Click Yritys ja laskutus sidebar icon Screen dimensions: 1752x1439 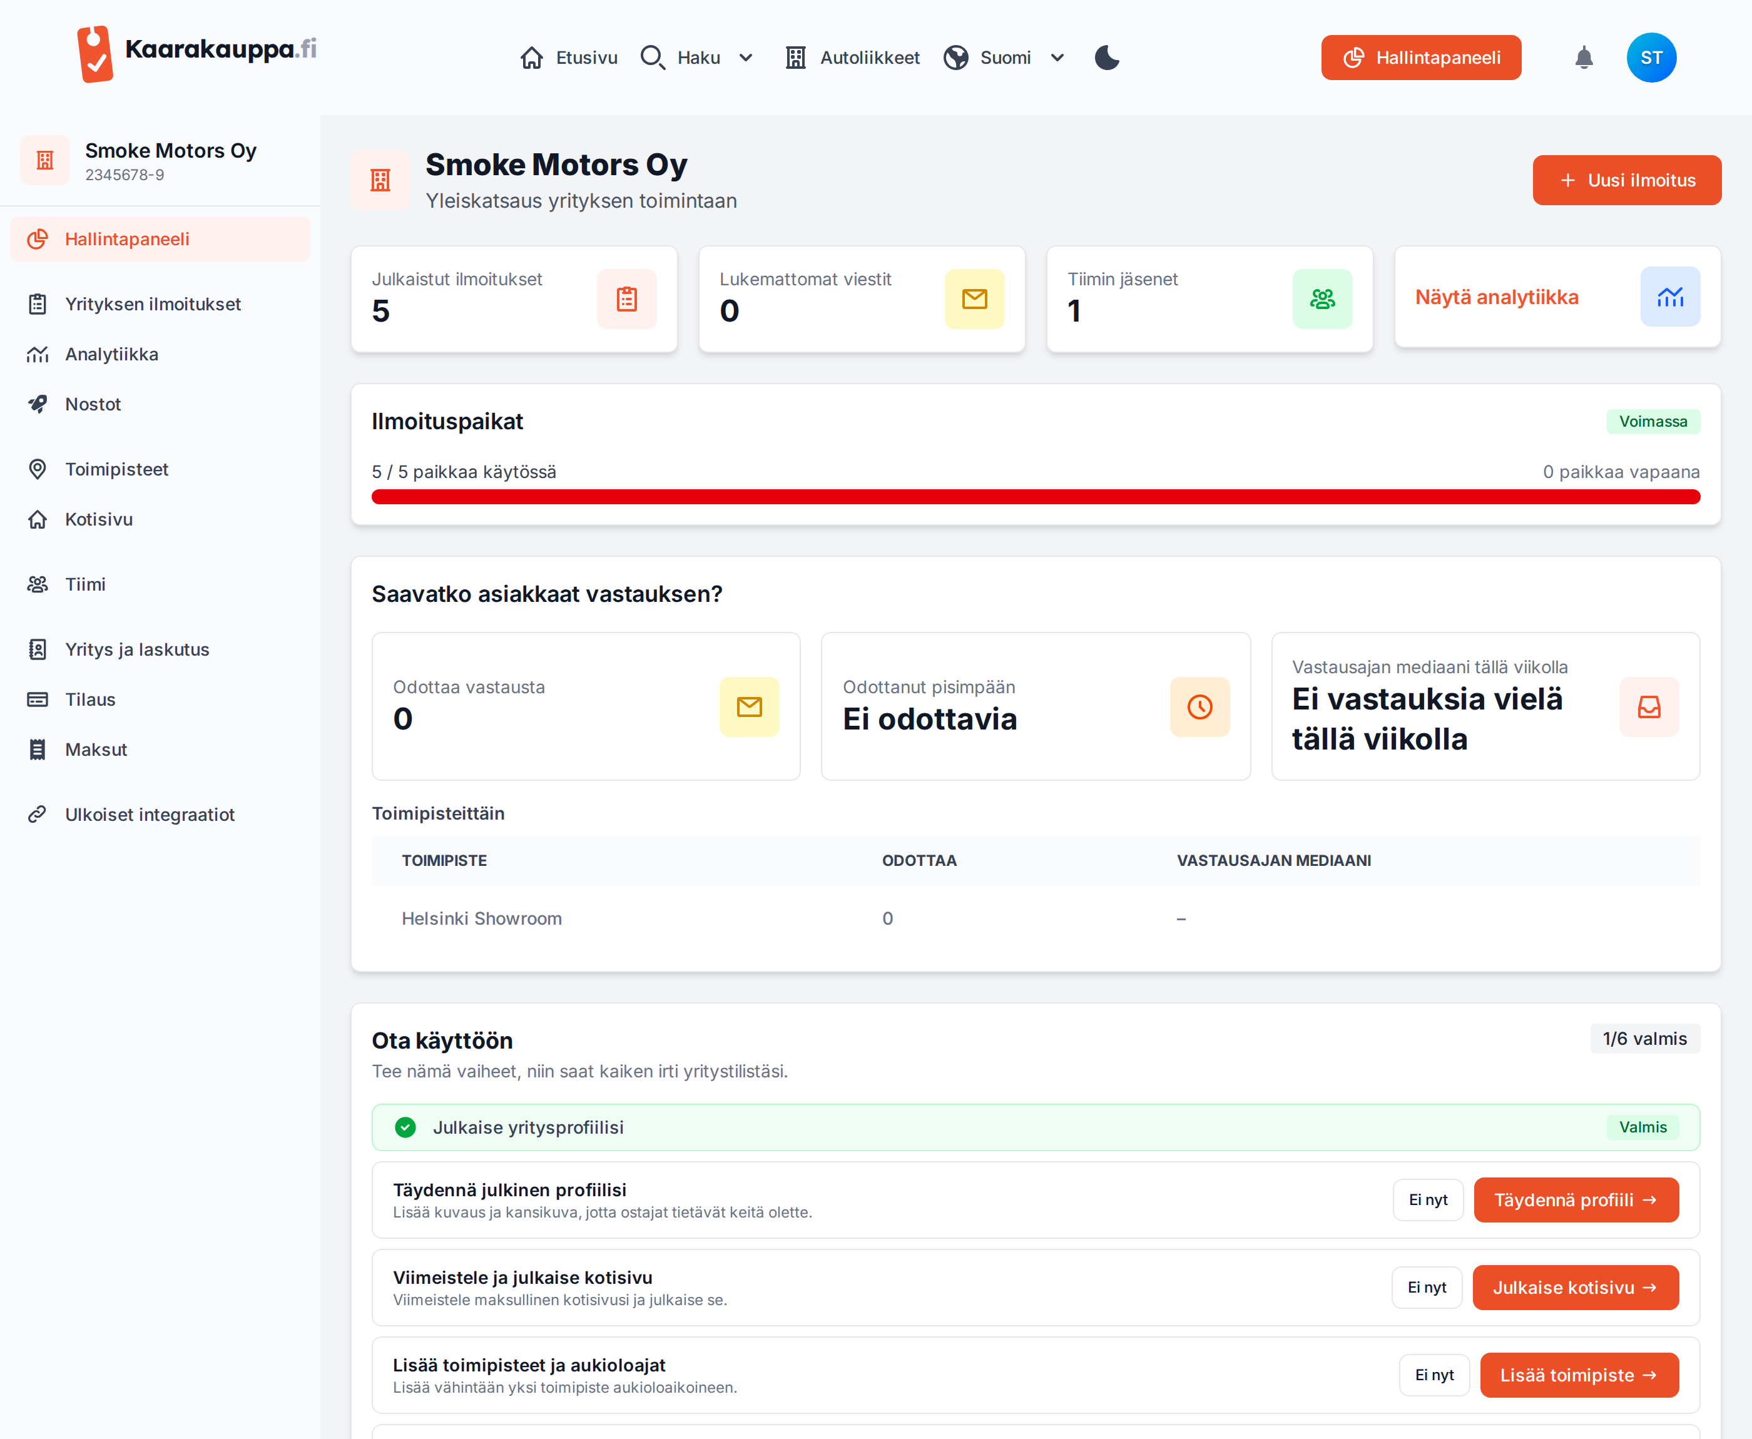(x=38, y=649)
